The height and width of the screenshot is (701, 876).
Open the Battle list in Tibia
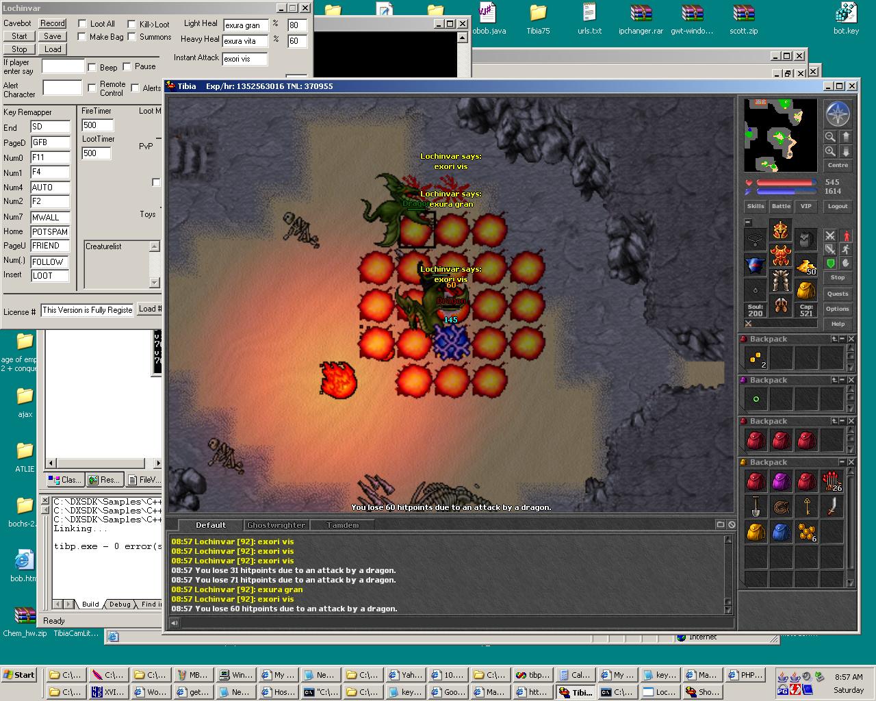781,206
